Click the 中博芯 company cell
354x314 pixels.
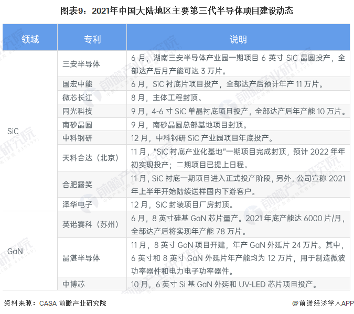coord(74,284)
